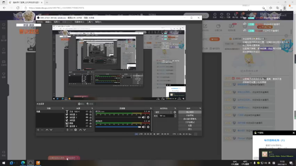Remove selected scene with minus icon
Screen dimensions: 296x166
point(42,130)
